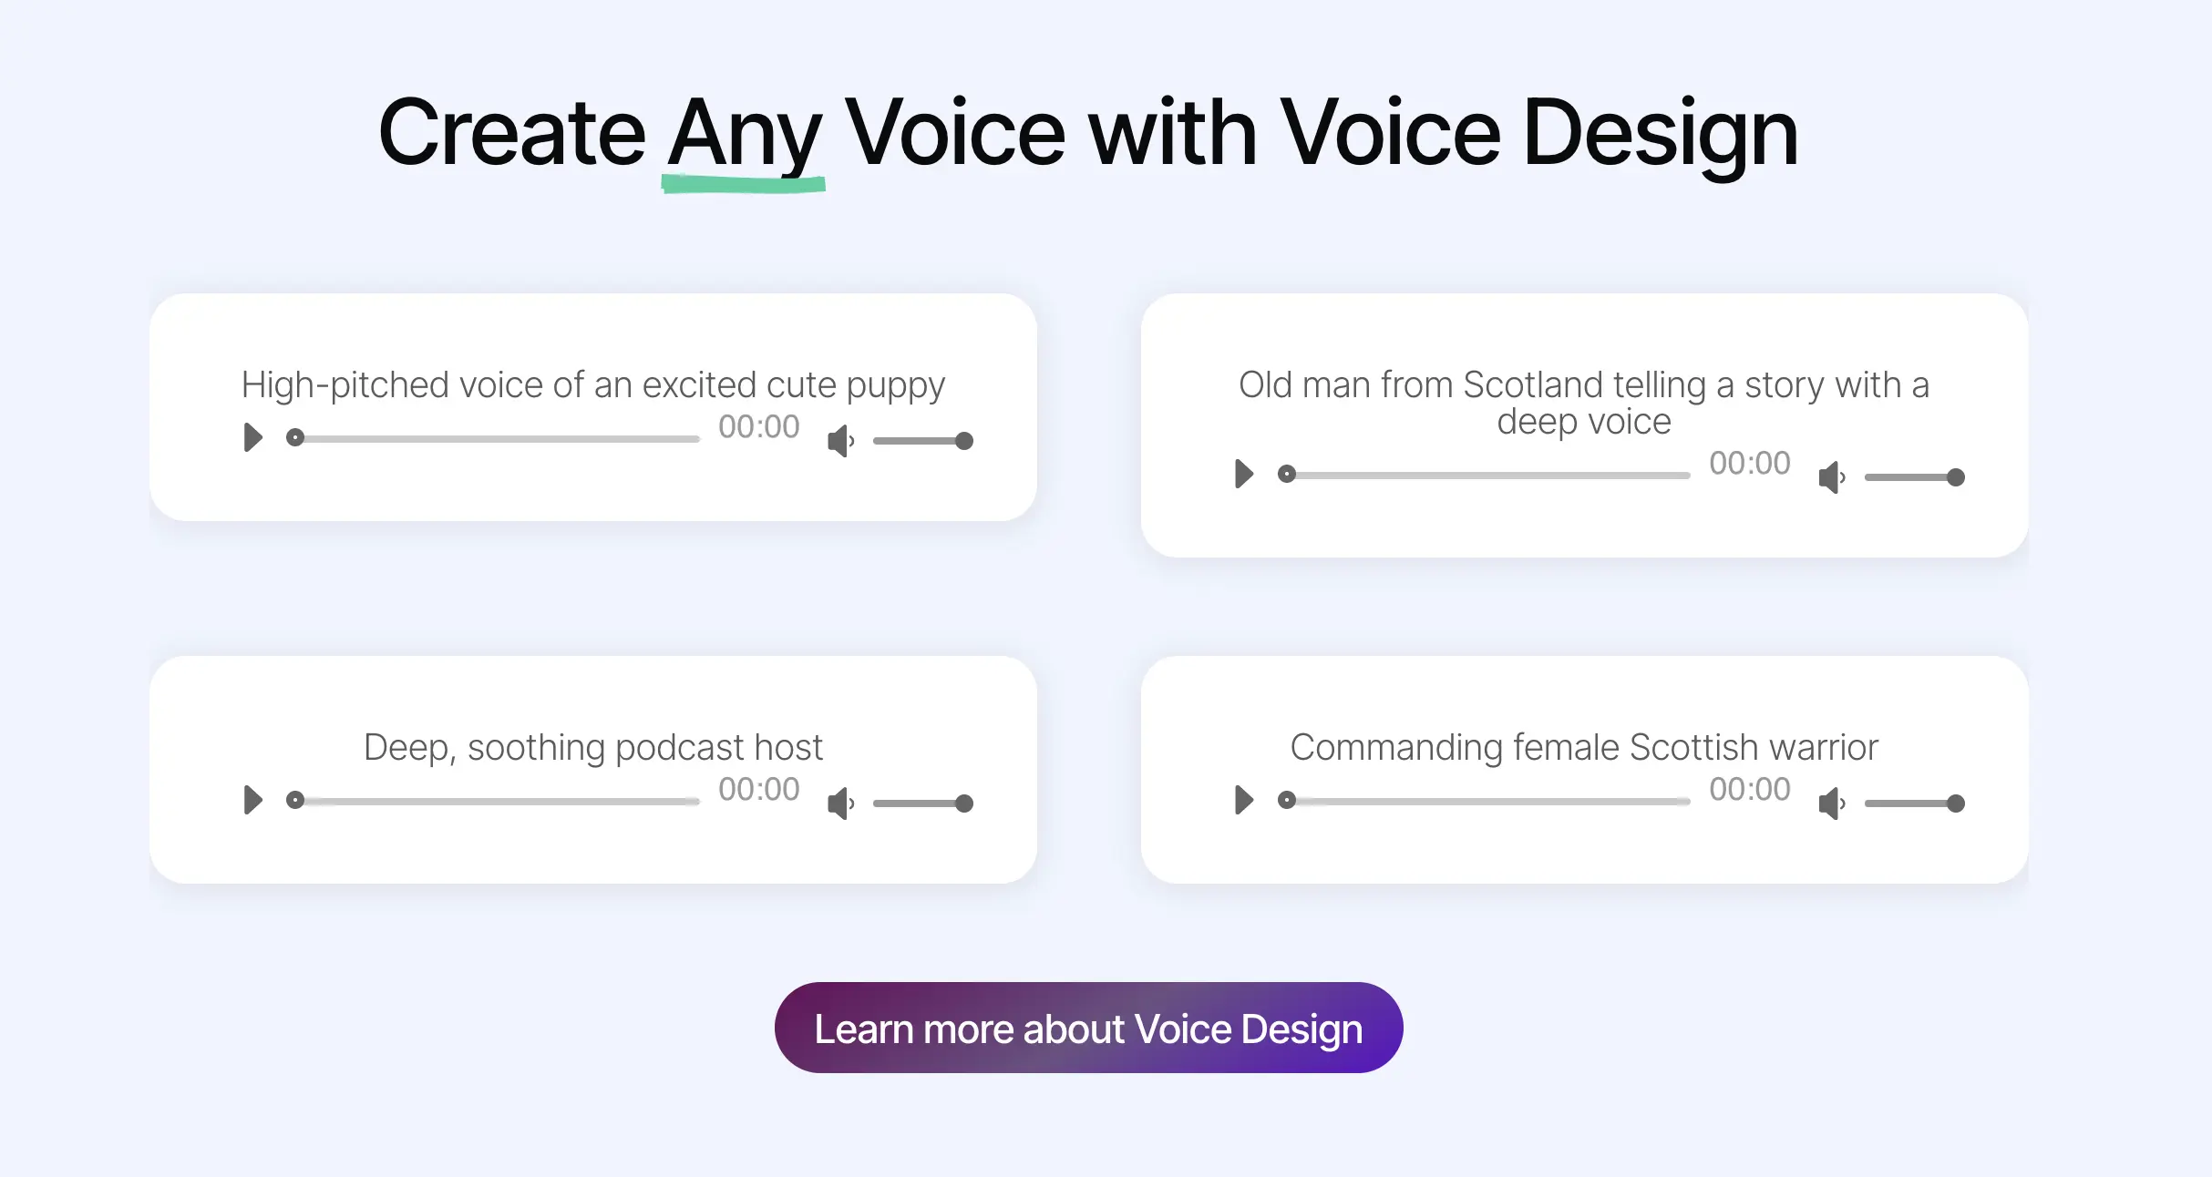Click the speaker icon on the podcast player
2212x1177 pixels.
(x=839, y=803)
